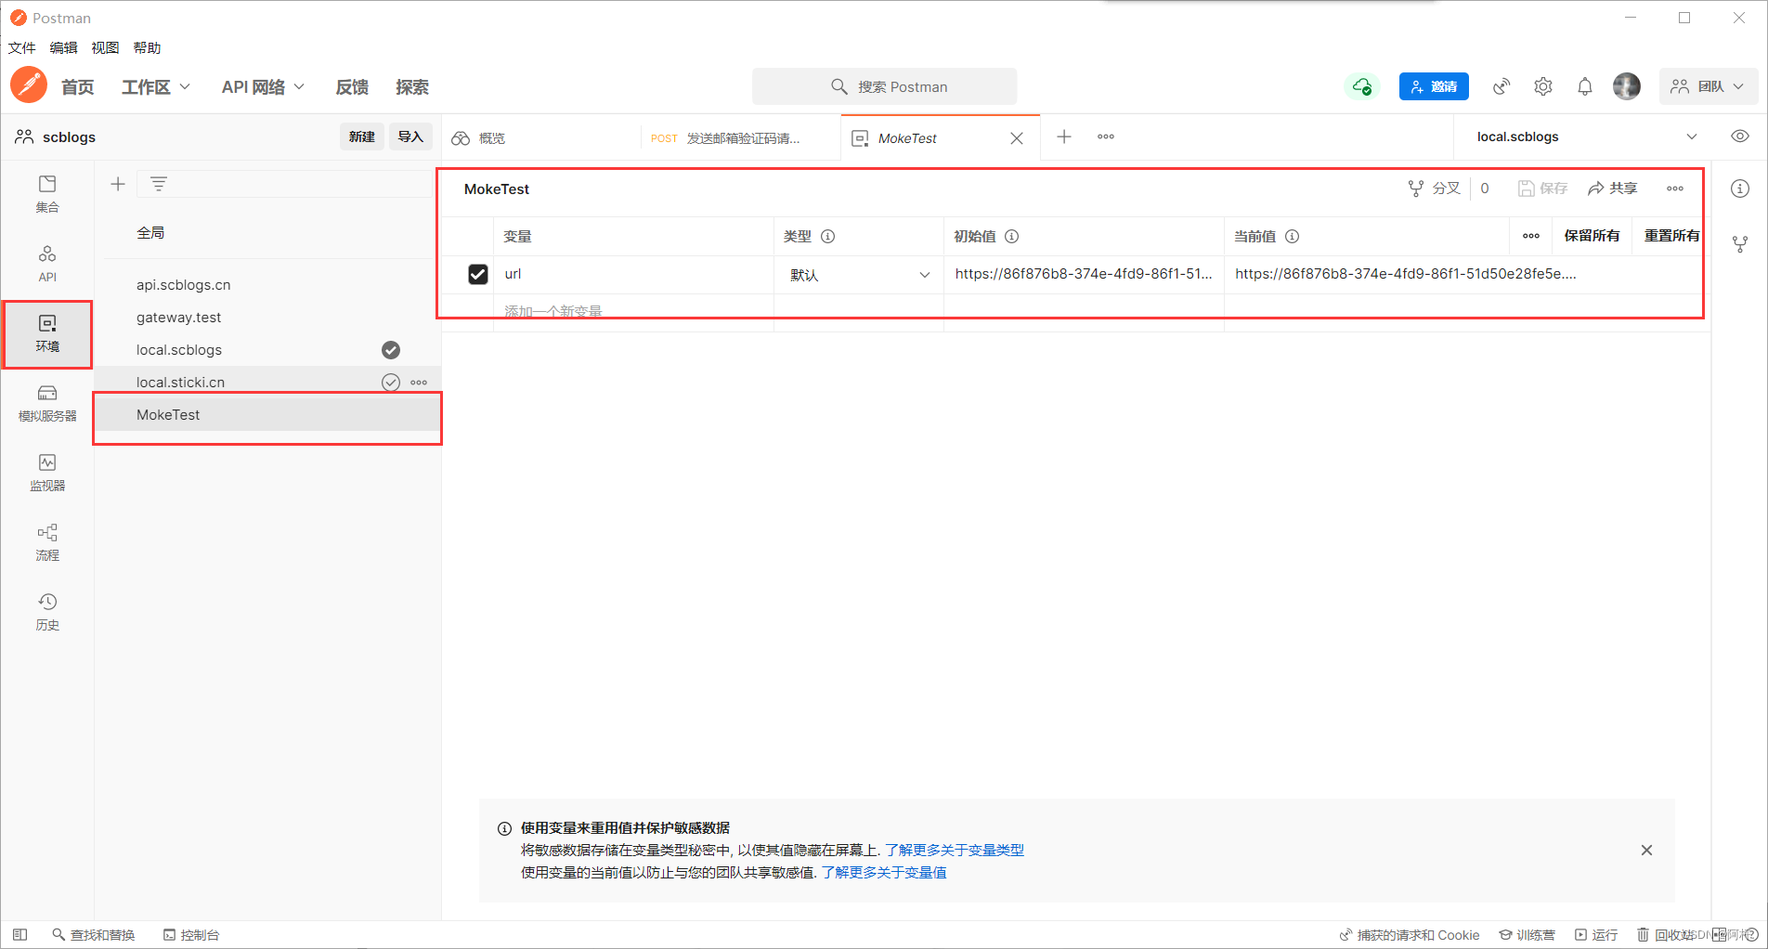Open the History sidebar panel

coord(47,612)
